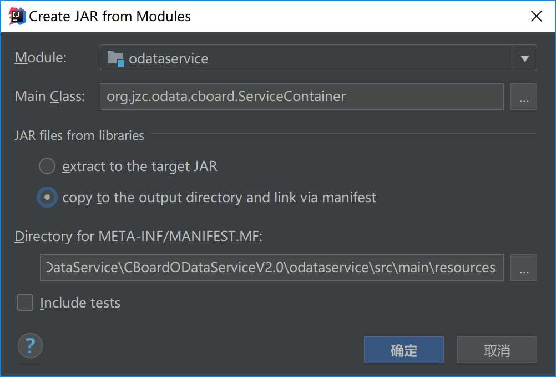Close the Create JAR from Modules dialog
The width and height of the screenshot is (556, 377).
click(x=536, y=16)
